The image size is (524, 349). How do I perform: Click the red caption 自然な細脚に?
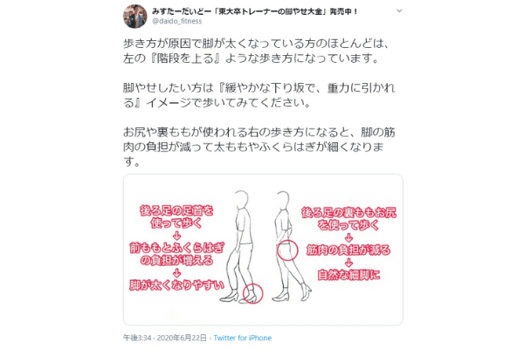348,275
